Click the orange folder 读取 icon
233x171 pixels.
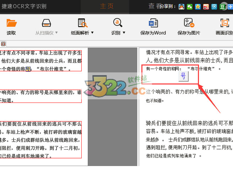click(12, 23)
